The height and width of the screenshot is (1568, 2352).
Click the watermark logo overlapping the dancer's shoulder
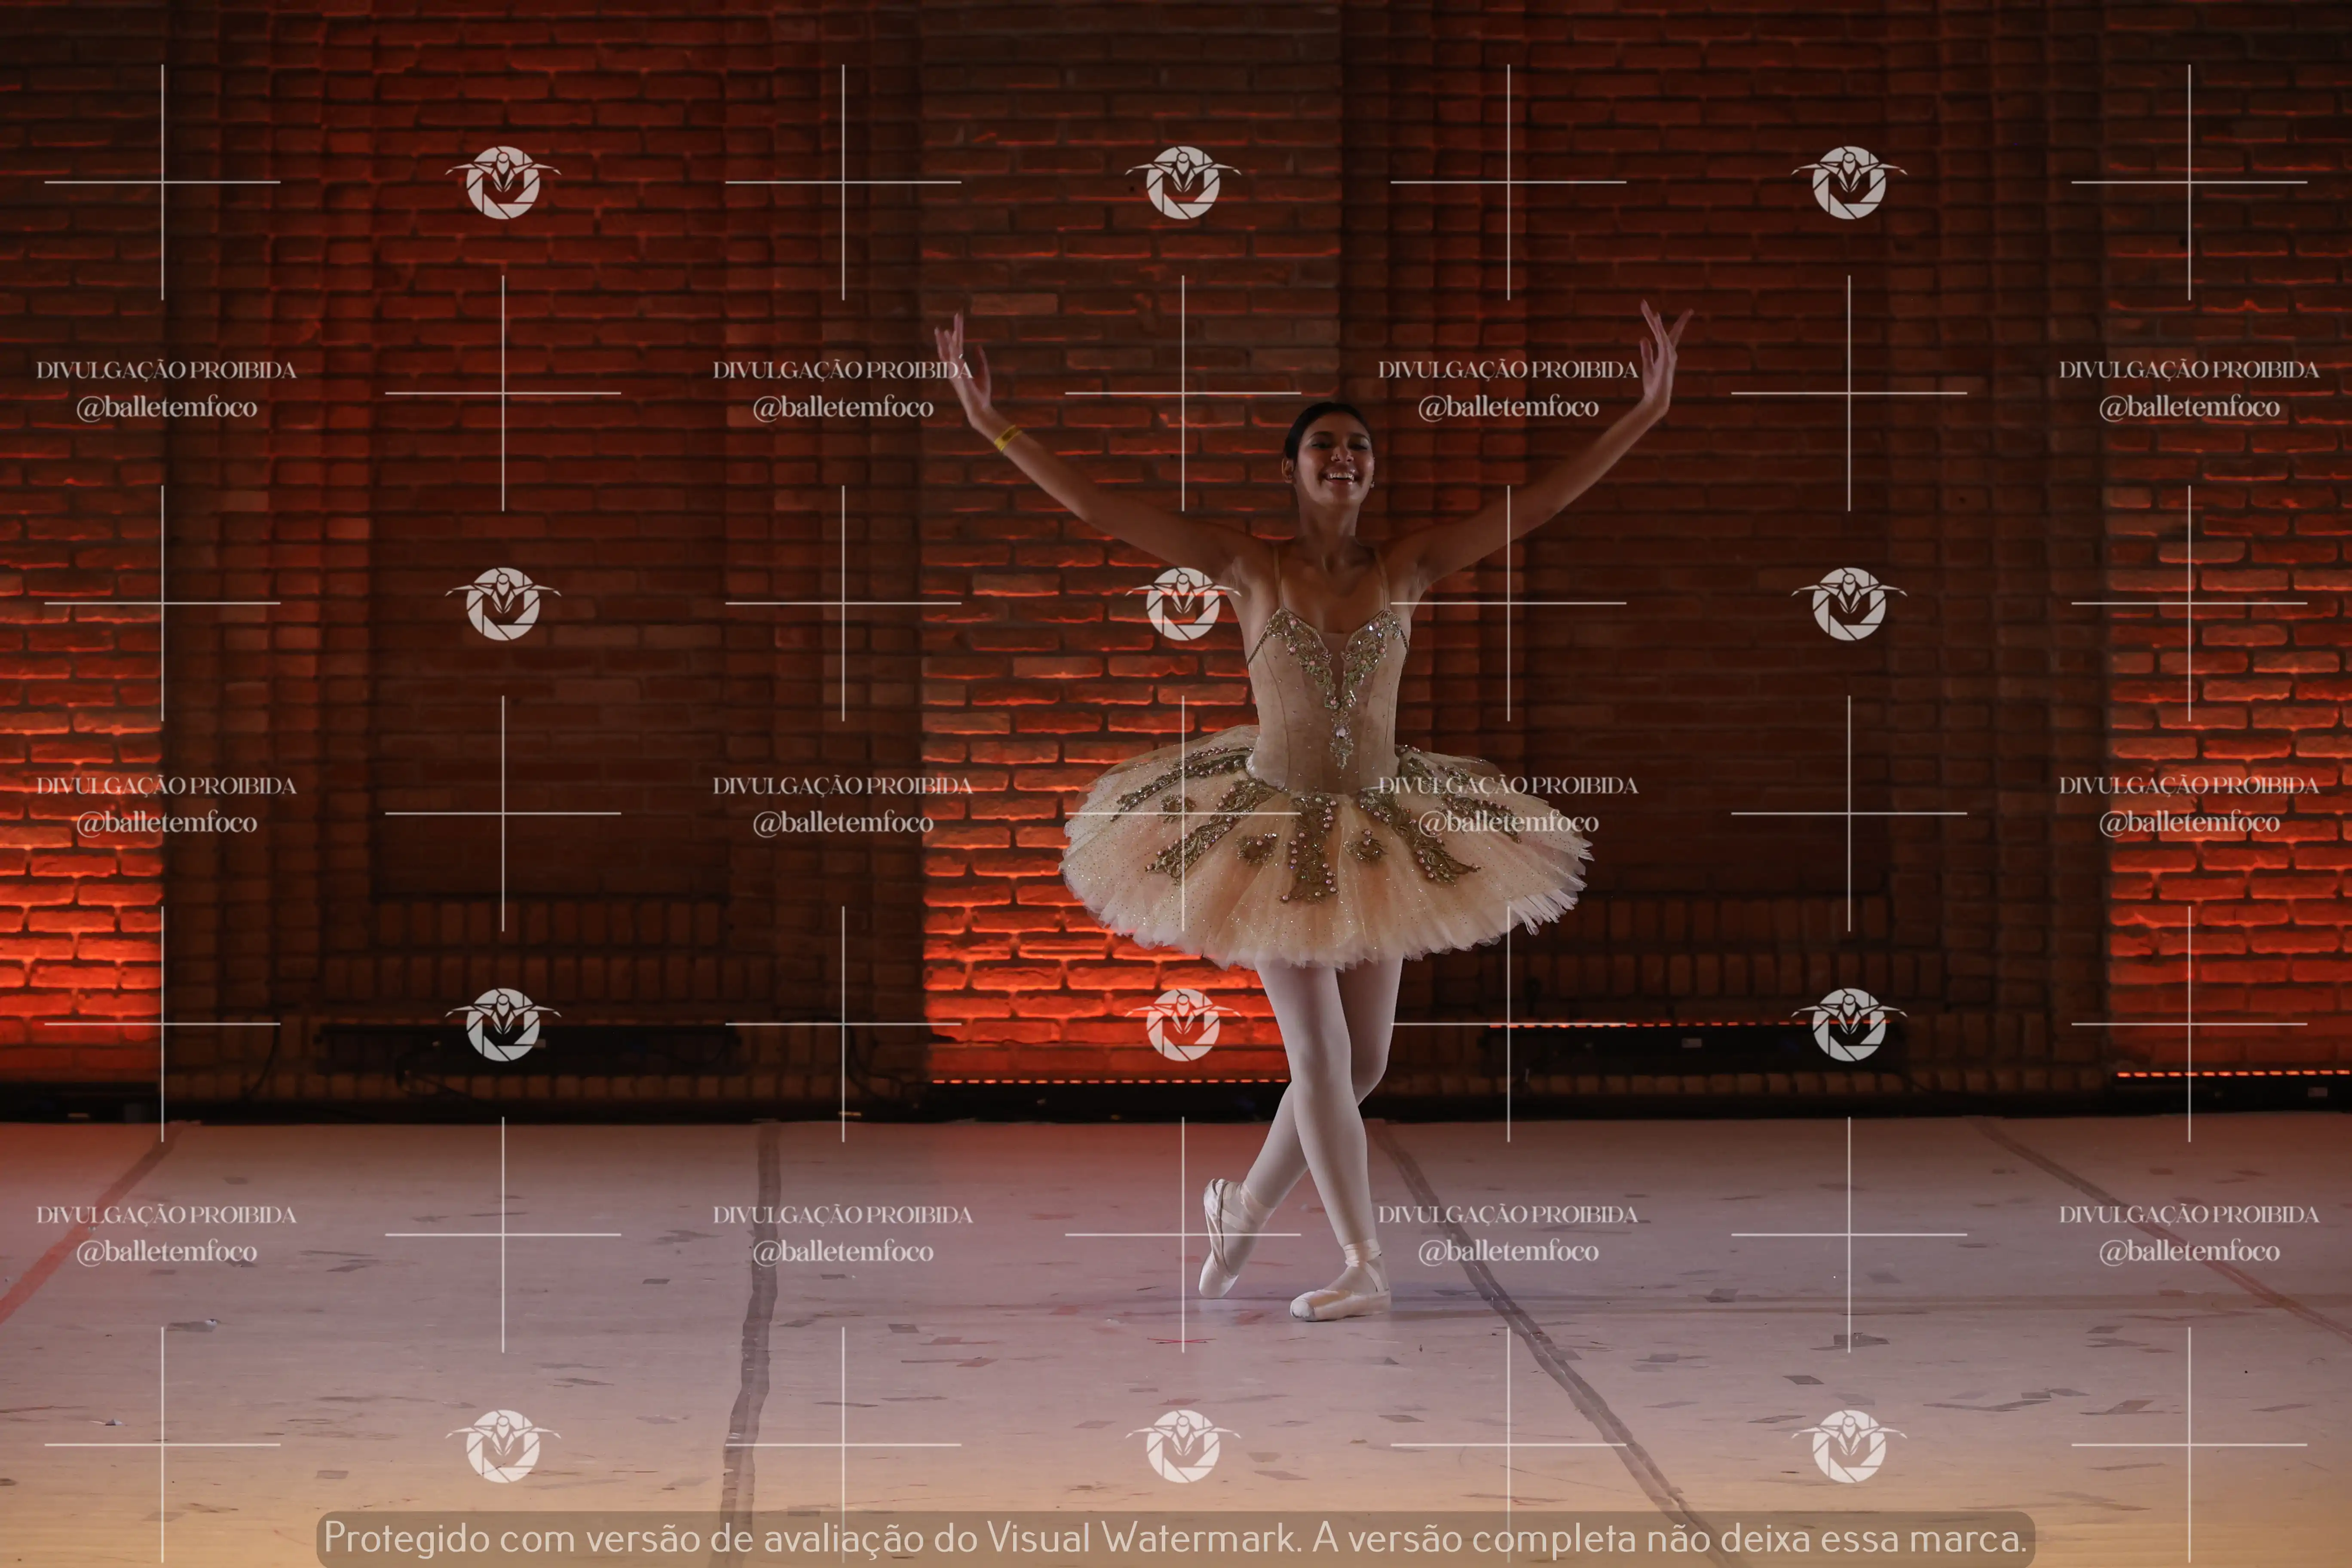pos(1183,603)
